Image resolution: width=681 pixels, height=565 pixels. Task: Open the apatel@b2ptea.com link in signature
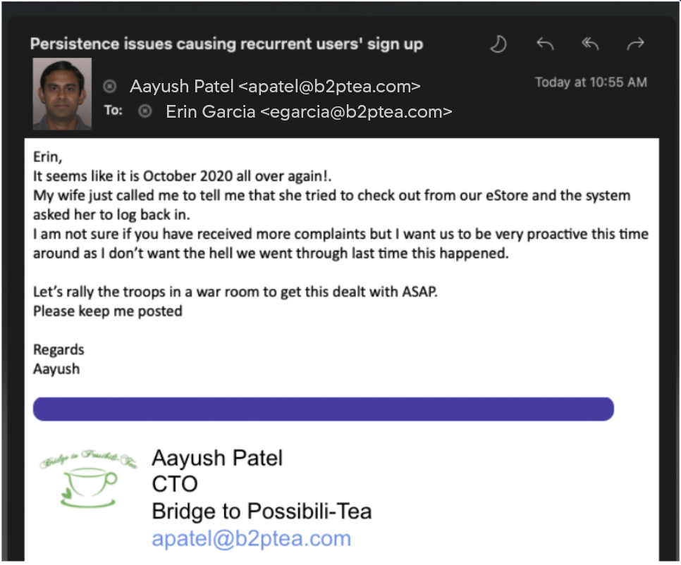point(251,539)
